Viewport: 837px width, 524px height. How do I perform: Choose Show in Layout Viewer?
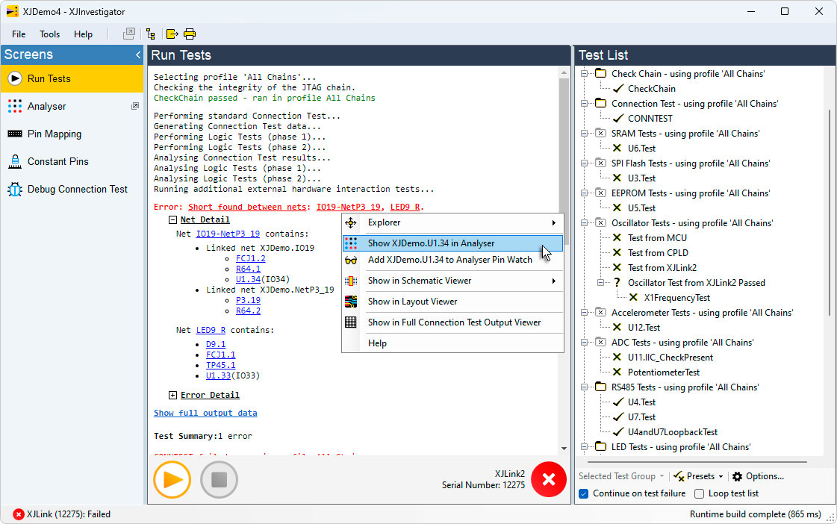click(452, 302)
